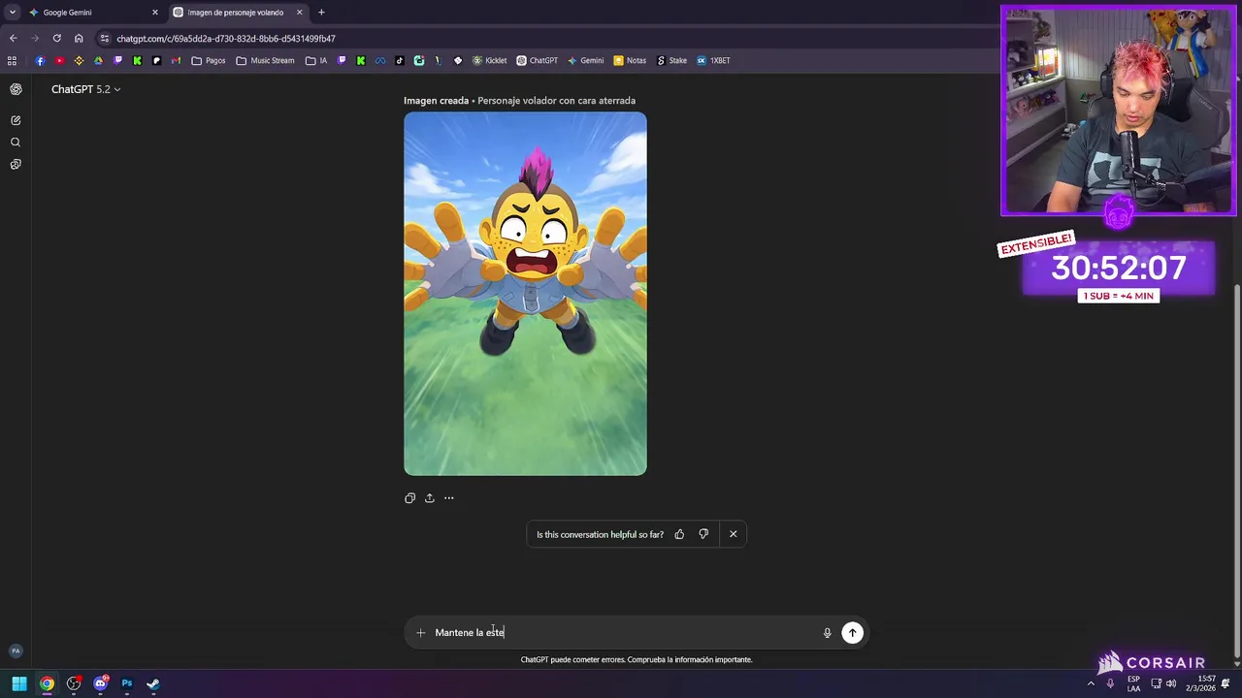Viewport: 1242px width, 698px height.
Task: Give thumbs down to the conversation
Action: (x=703, y=534)
